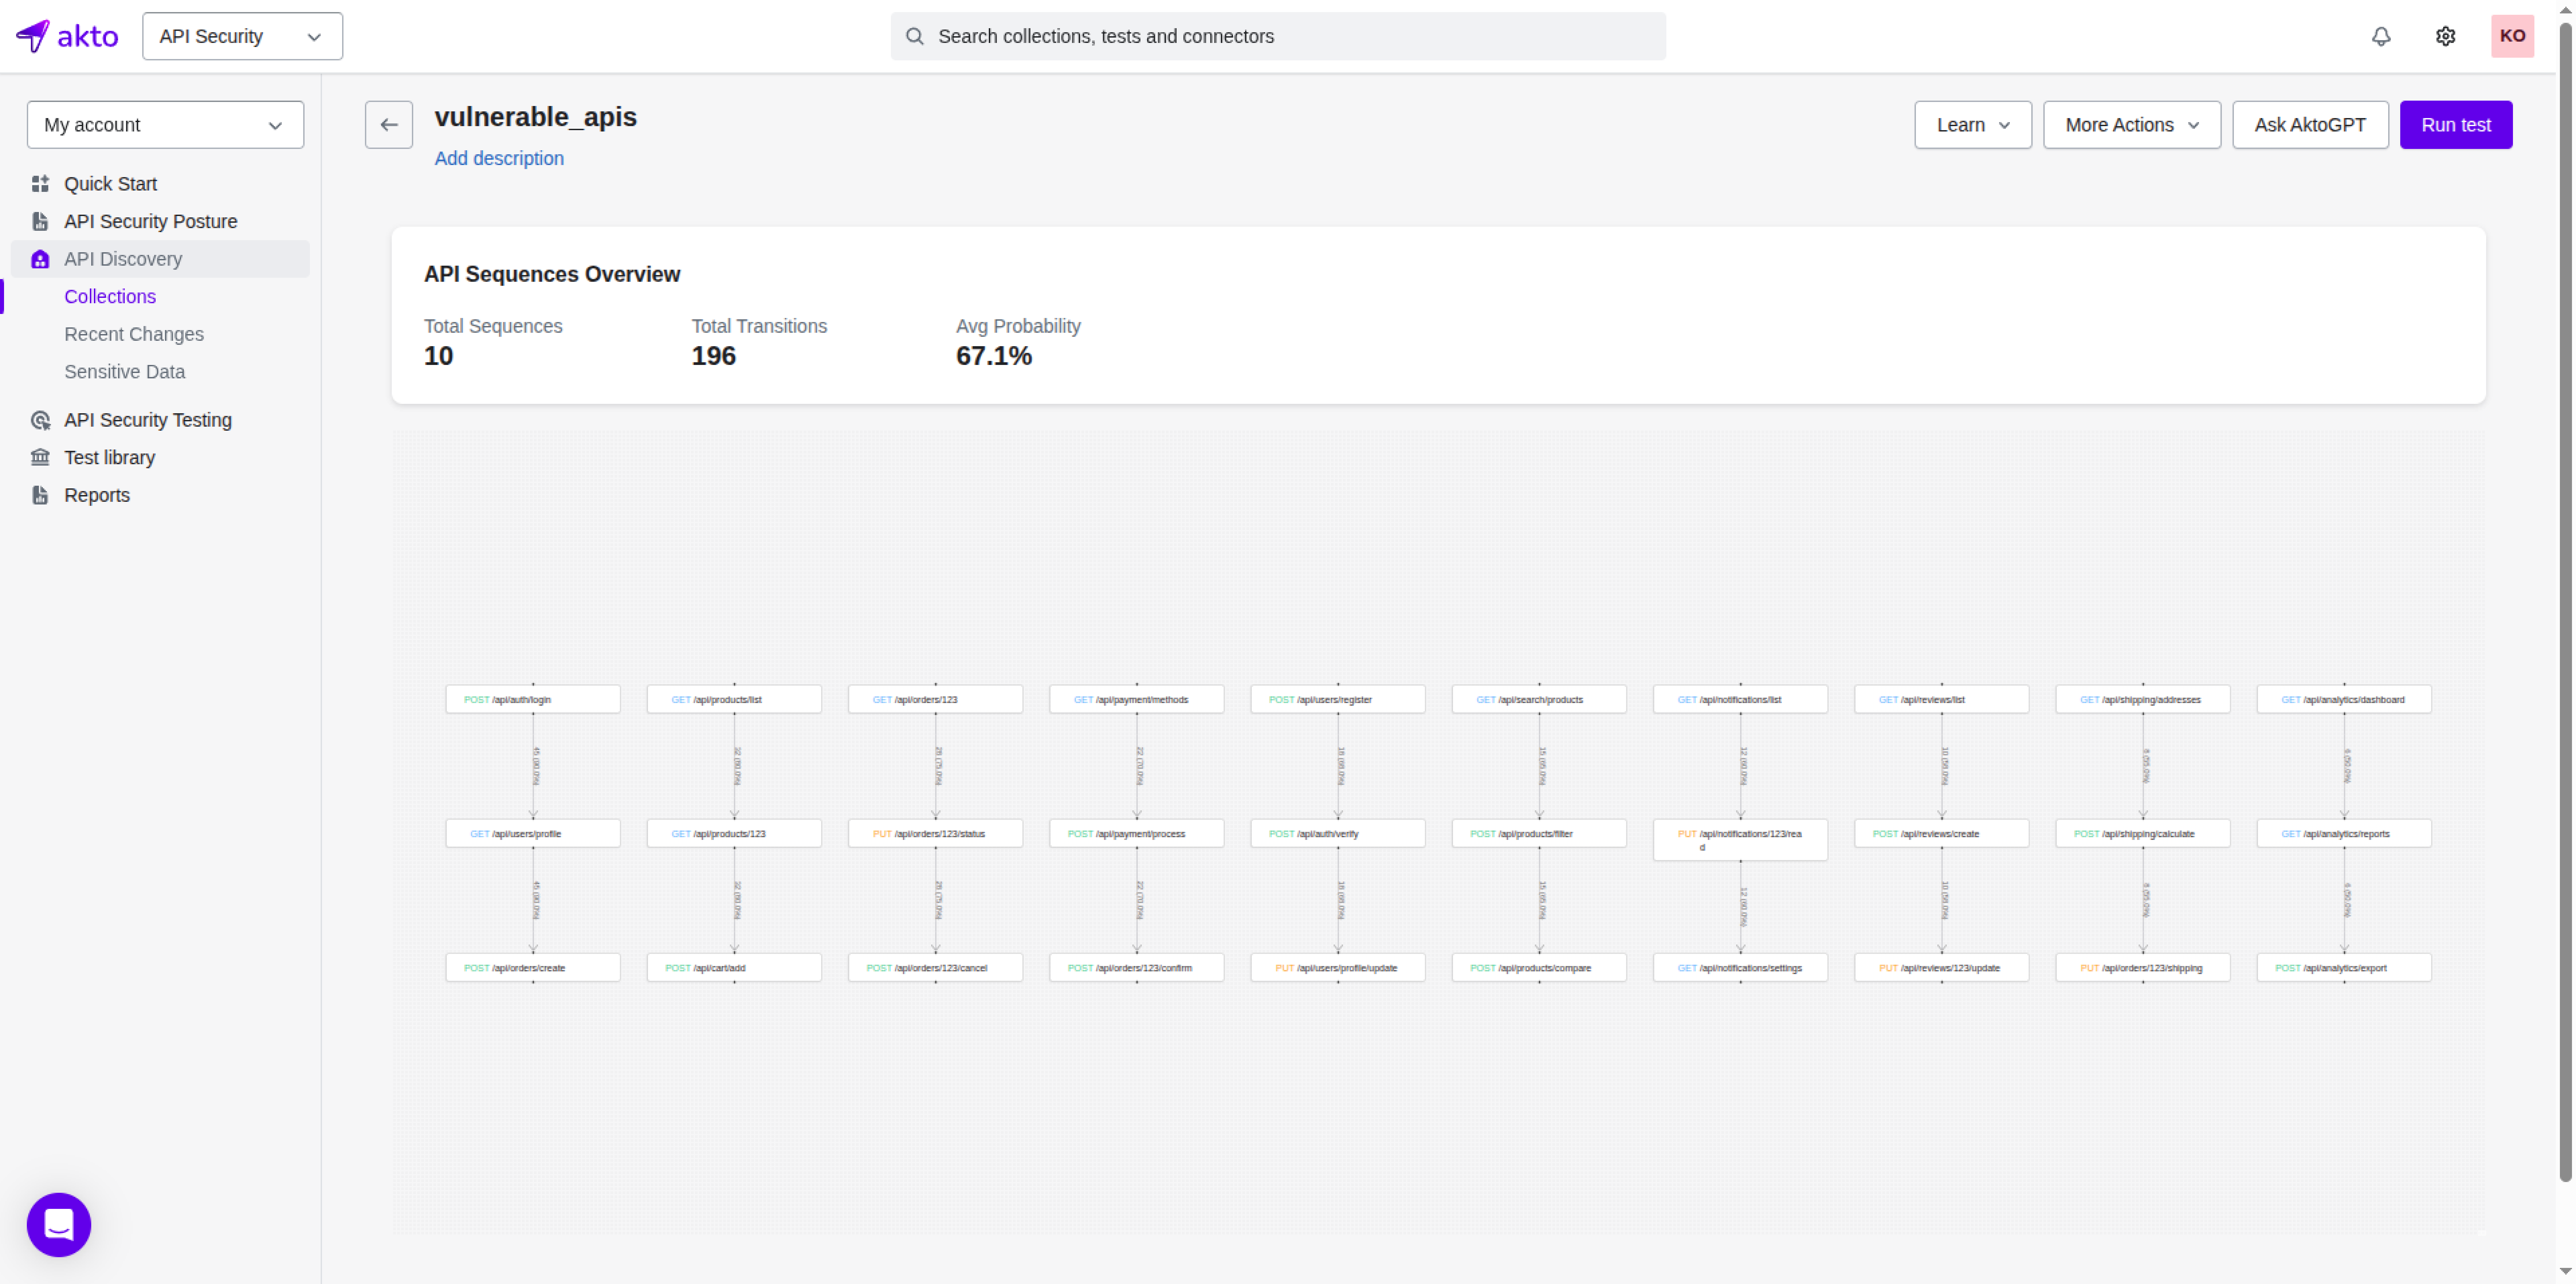This screenshot has height=1284, width=2576.
Task: Expand the My account selector
Action: coord(165,125)
